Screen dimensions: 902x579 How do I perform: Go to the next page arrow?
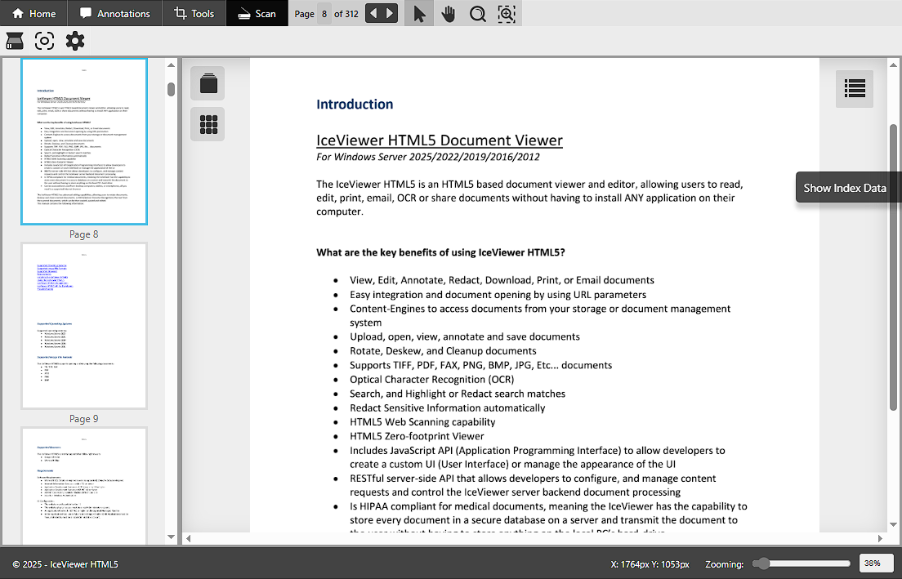tap(390, 14)
